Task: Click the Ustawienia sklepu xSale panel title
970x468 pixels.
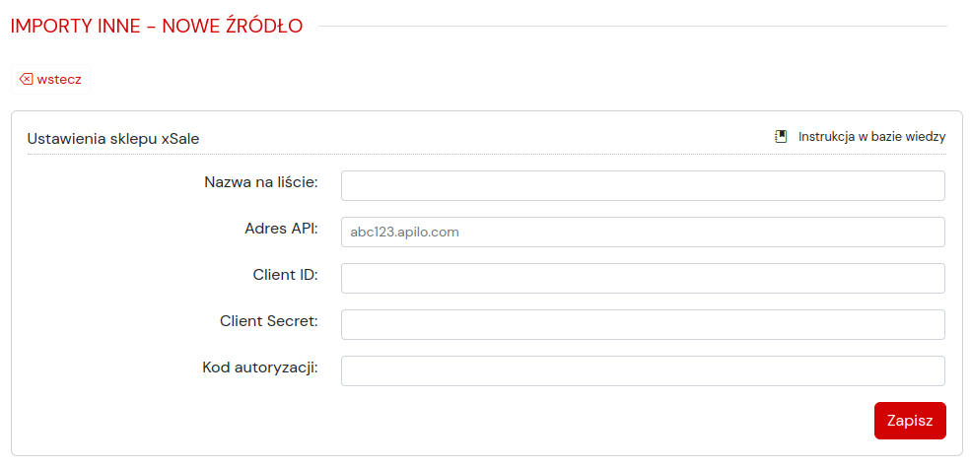Action: [113, 139]
